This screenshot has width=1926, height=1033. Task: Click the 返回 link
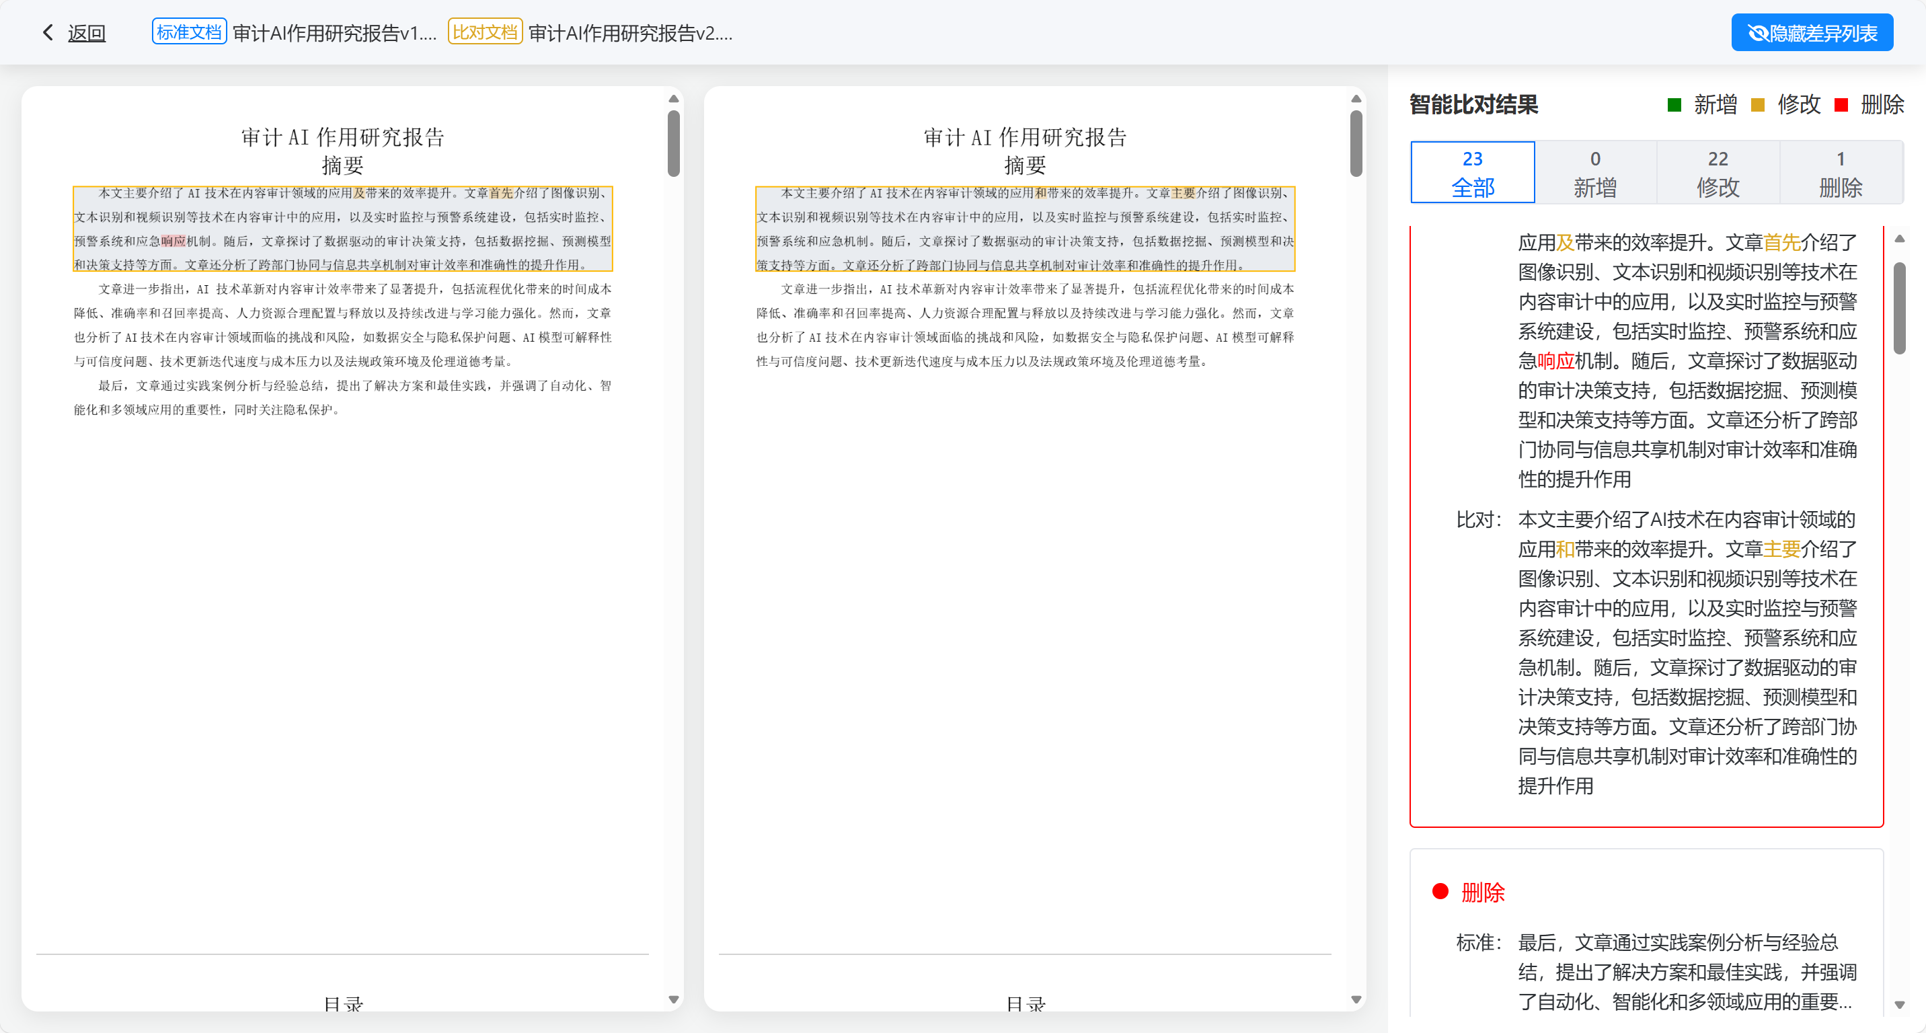(x=86, y=33)
